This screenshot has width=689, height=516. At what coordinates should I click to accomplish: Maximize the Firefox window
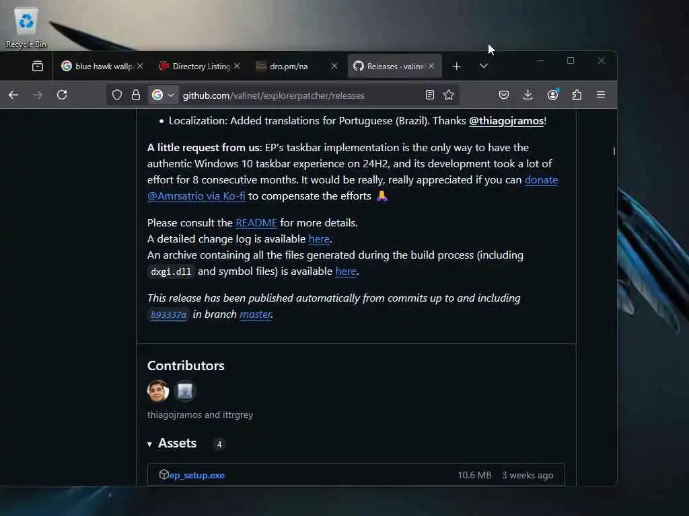pyautogui.click(x=571, y=60)
